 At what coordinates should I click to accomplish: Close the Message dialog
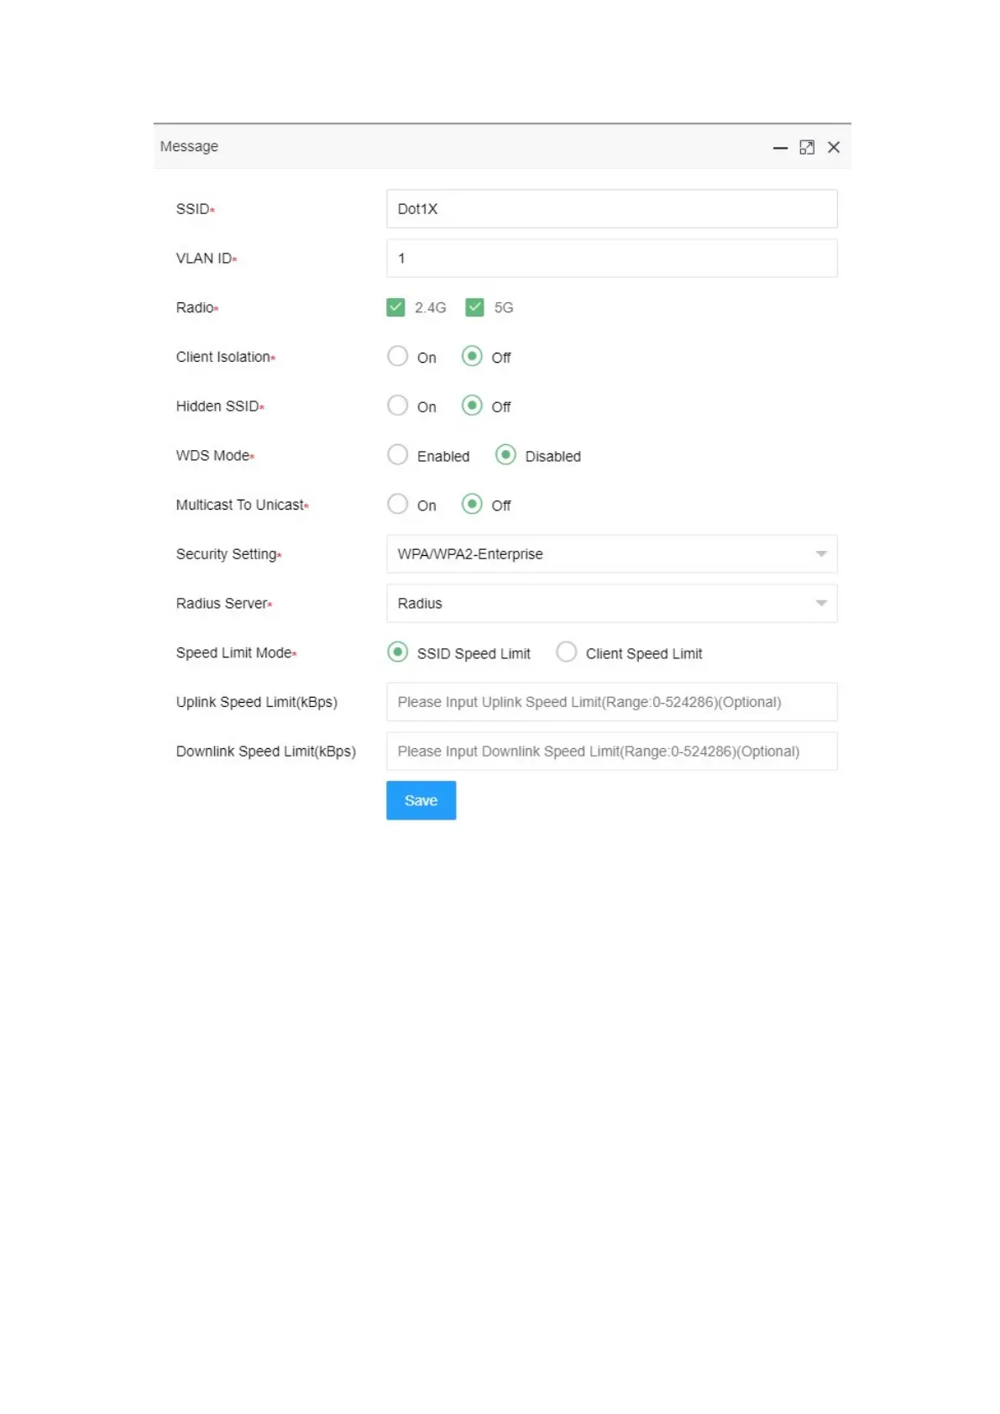(x=834, y=148)
